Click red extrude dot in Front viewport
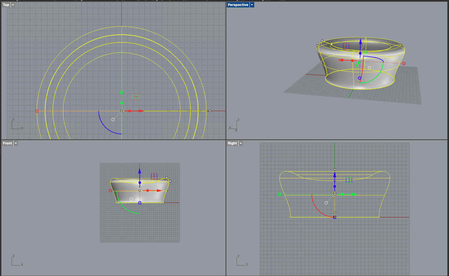449x276 pixels. click(x=148, y=191)
